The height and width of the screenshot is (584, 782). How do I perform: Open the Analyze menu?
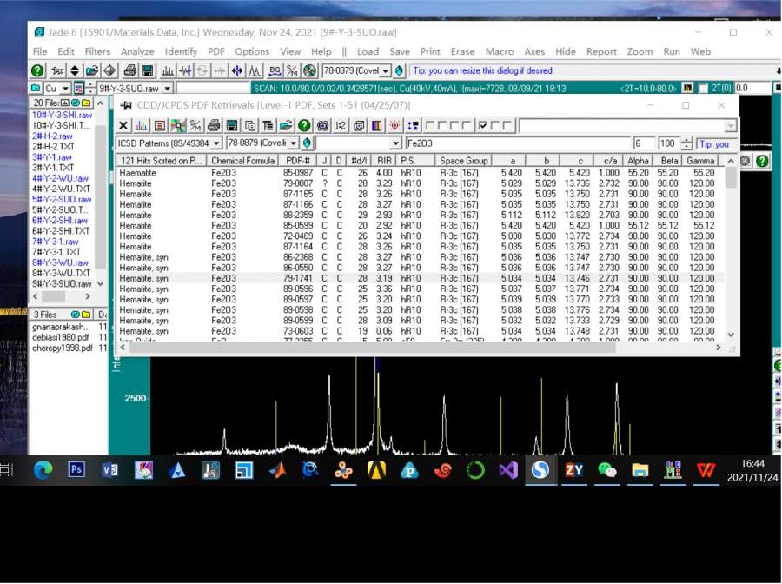click(x=137, y=51)
